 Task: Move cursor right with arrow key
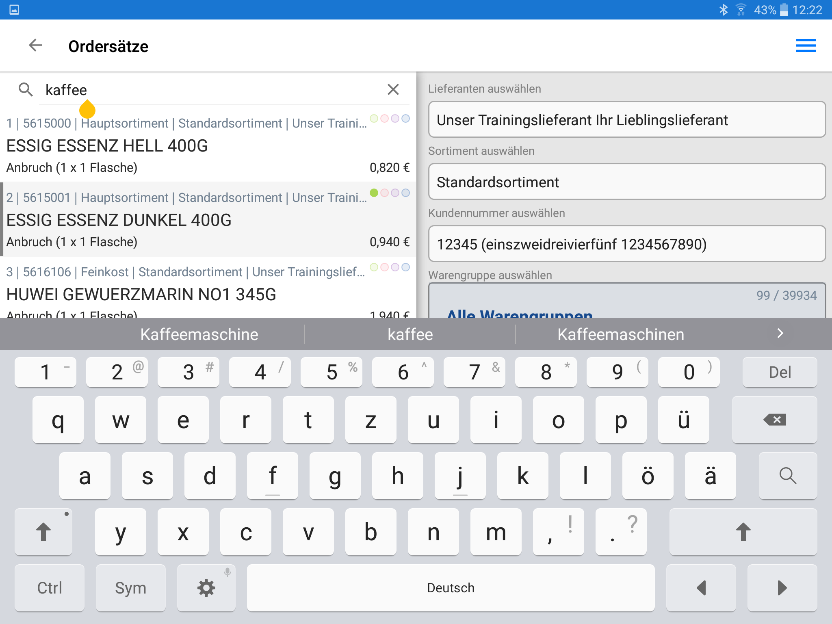[782, 587]
